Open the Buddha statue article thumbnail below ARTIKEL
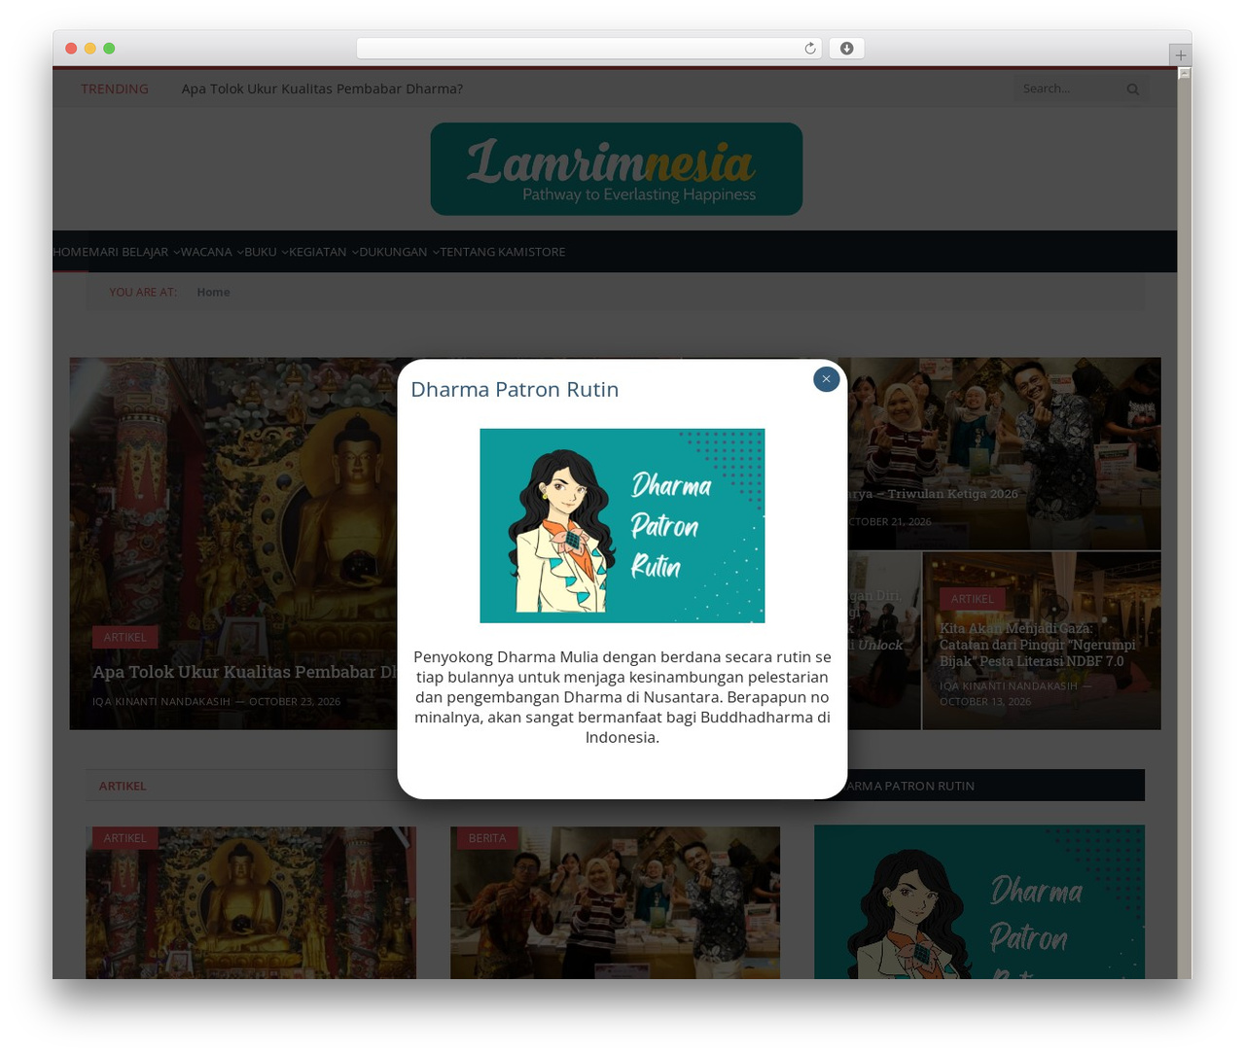 tap(251, 903)
